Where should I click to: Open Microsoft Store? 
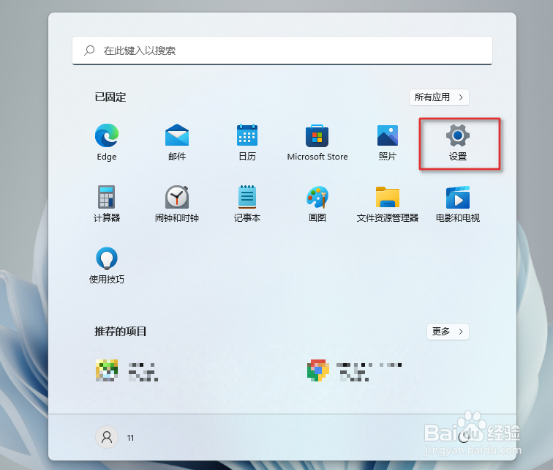(x=317, y=142)
